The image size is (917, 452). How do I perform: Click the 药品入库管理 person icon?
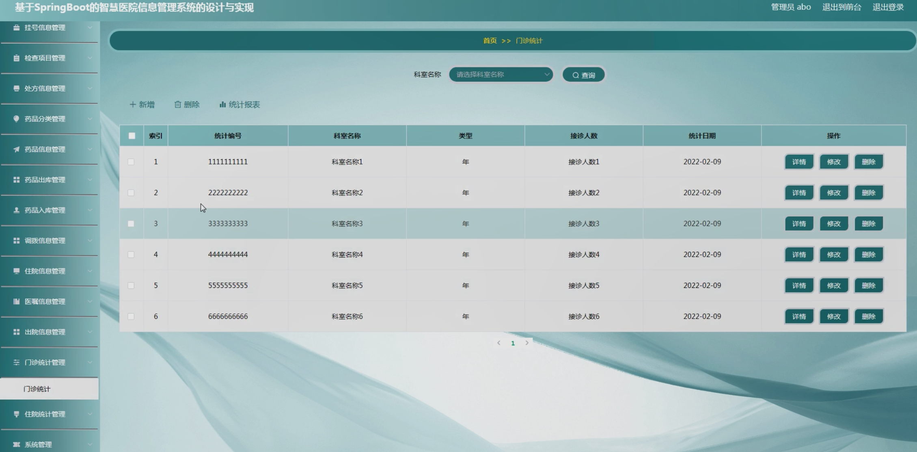(x=16, y=210)
